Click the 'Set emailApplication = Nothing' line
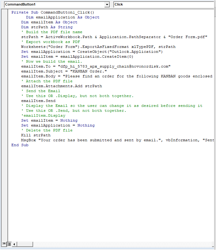Image resolution: width=216 pixels, height=250 pixels. [x=58, y=126]
